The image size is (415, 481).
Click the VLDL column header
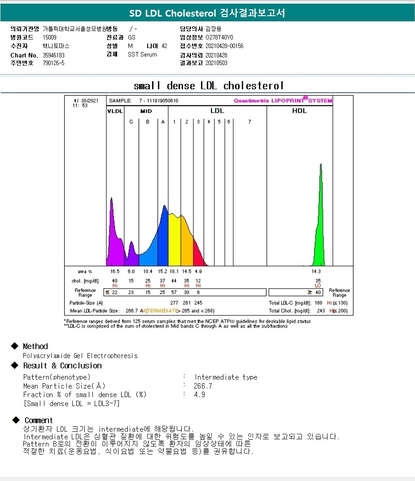pyautogui.click(x=115, y=111)
